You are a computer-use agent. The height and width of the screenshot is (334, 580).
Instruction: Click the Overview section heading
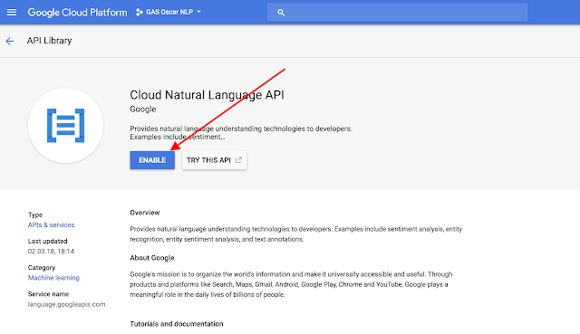coord(145,213)
